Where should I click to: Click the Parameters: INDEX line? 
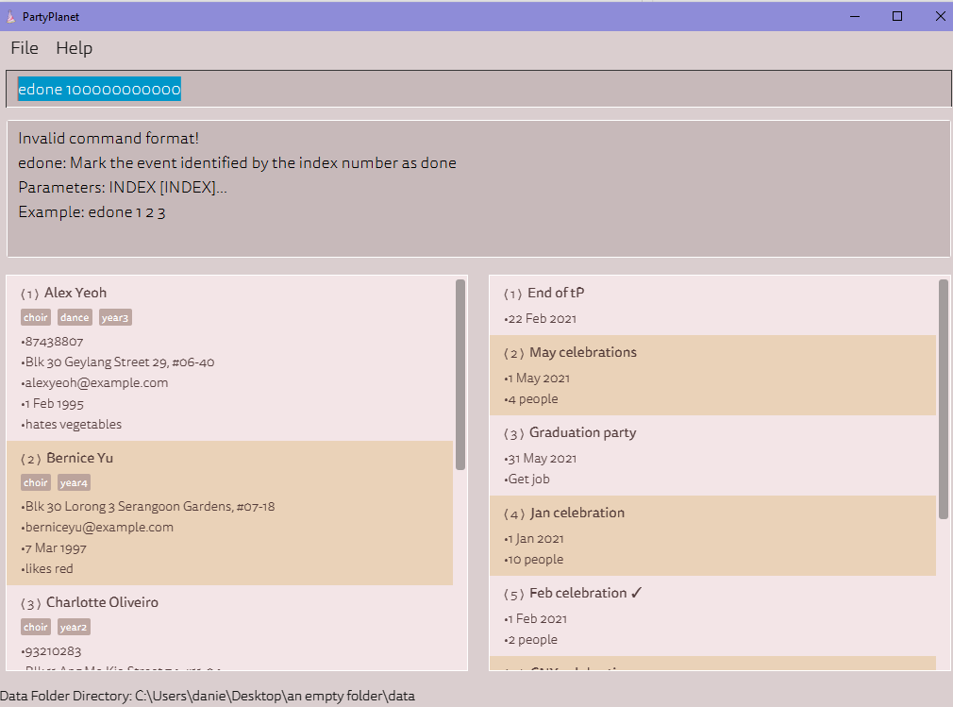point(123,187)
